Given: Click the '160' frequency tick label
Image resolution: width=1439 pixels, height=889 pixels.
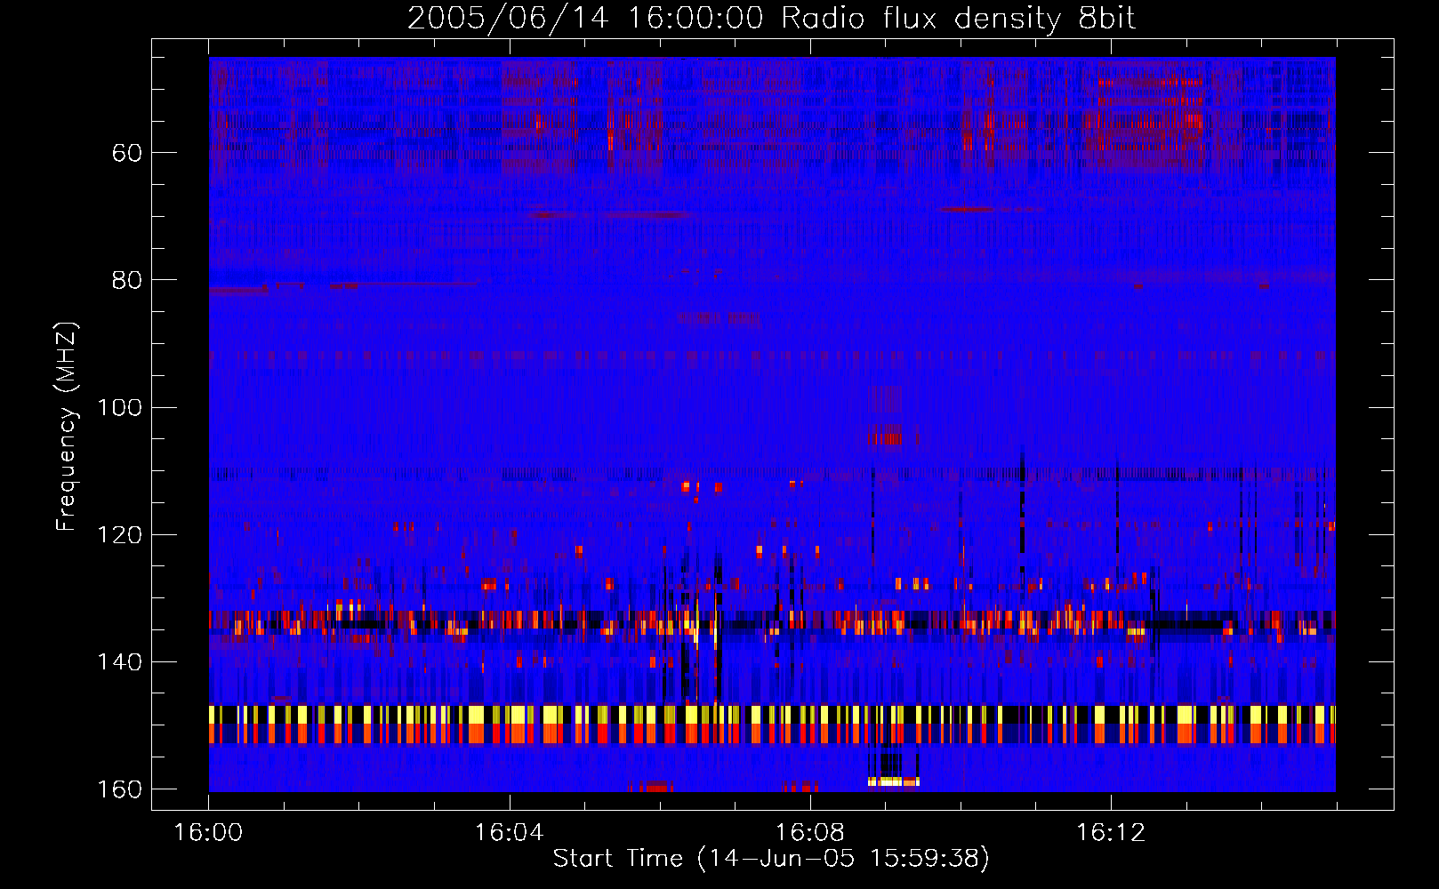Looking at the screenshot, I should coord(119,789).
